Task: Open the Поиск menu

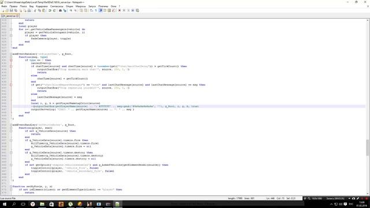Action: (23, 6)
